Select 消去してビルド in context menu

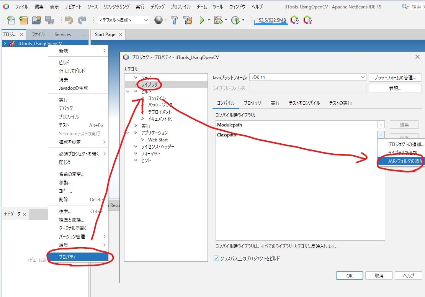pyautogui.click(x=78, y=71)
